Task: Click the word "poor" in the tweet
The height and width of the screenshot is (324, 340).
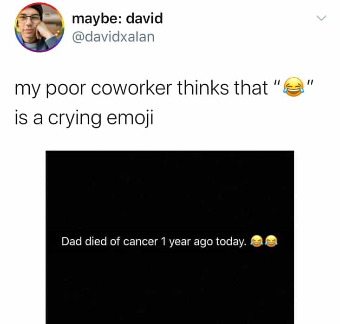Action: point(66,89)
